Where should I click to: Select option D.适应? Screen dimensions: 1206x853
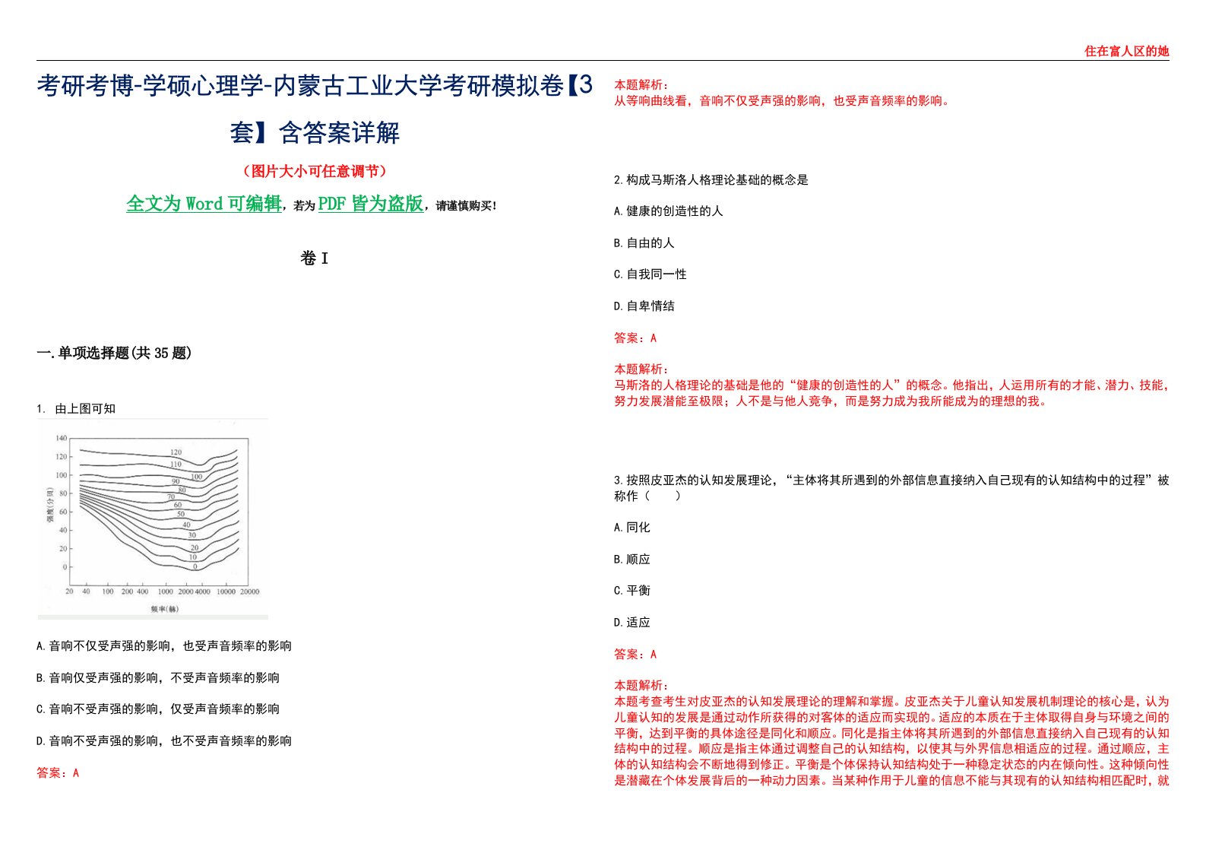point(631,623)
